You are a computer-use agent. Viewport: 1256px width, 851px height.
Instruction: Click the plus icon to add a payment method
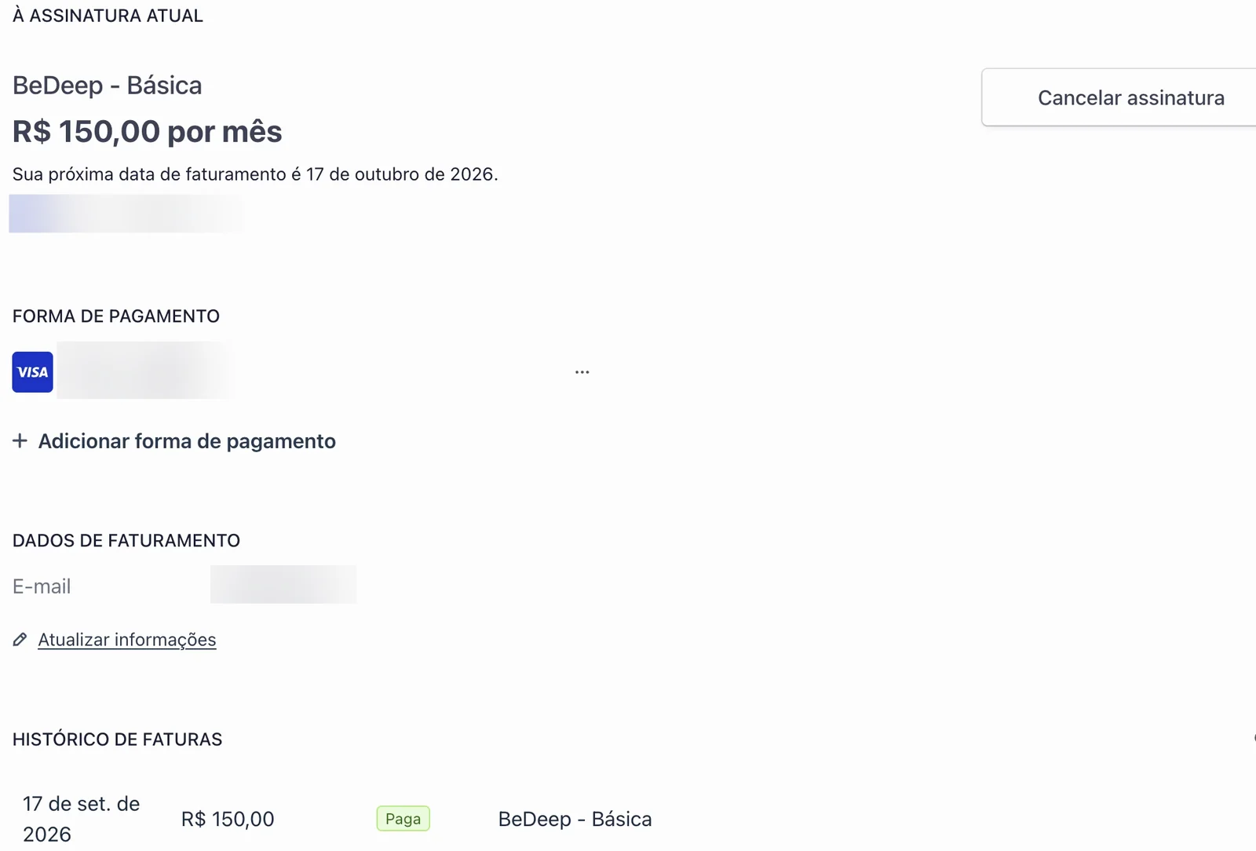20,441
